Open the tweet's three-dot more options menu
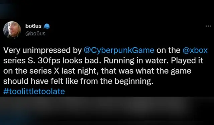Viewport: 214px width, 125px height. pyautogui.click(x=208, y=26)
